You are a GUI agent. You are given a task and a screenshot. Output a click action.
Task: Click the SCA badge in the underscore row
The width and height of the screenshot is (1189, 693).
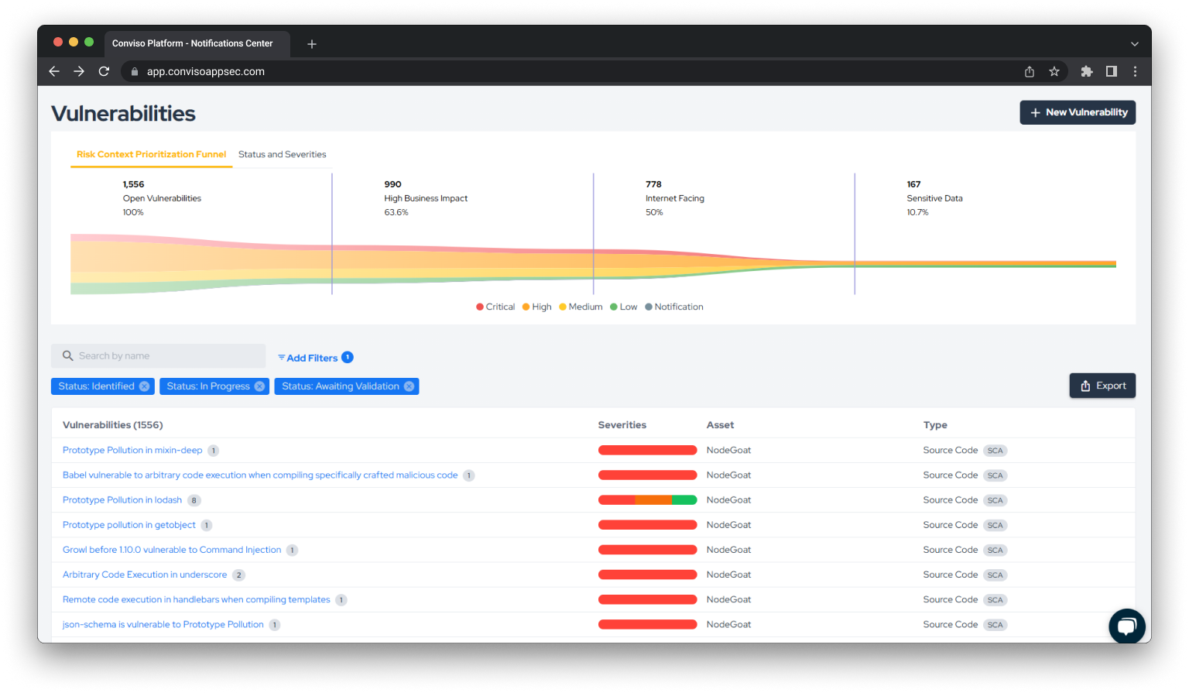[995, 575]
